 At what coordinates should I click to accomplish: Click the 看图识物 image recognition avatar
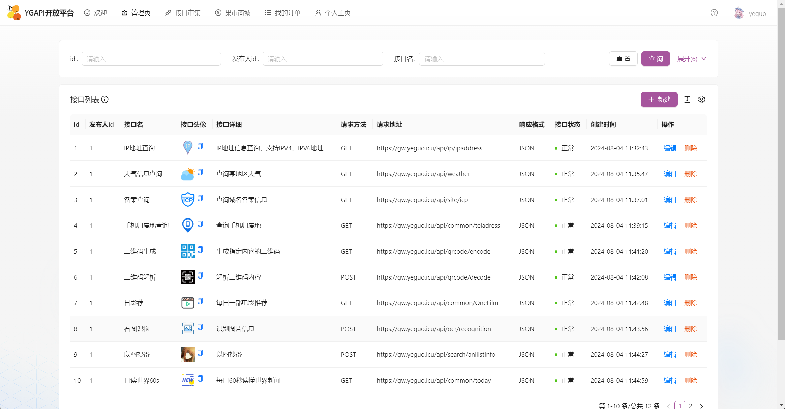tap(188, 328)
